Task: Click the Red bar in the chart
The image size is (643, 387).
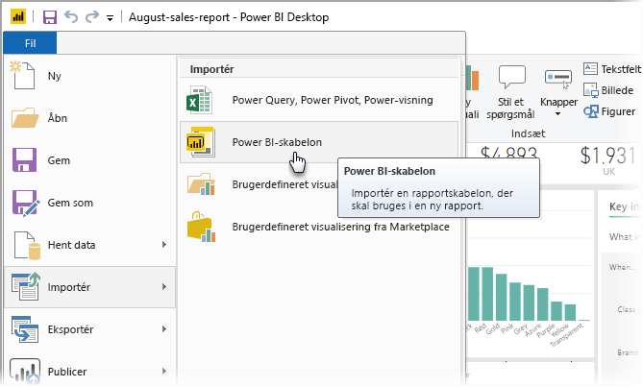Action: pyautogui.click(x=487, y=294)
